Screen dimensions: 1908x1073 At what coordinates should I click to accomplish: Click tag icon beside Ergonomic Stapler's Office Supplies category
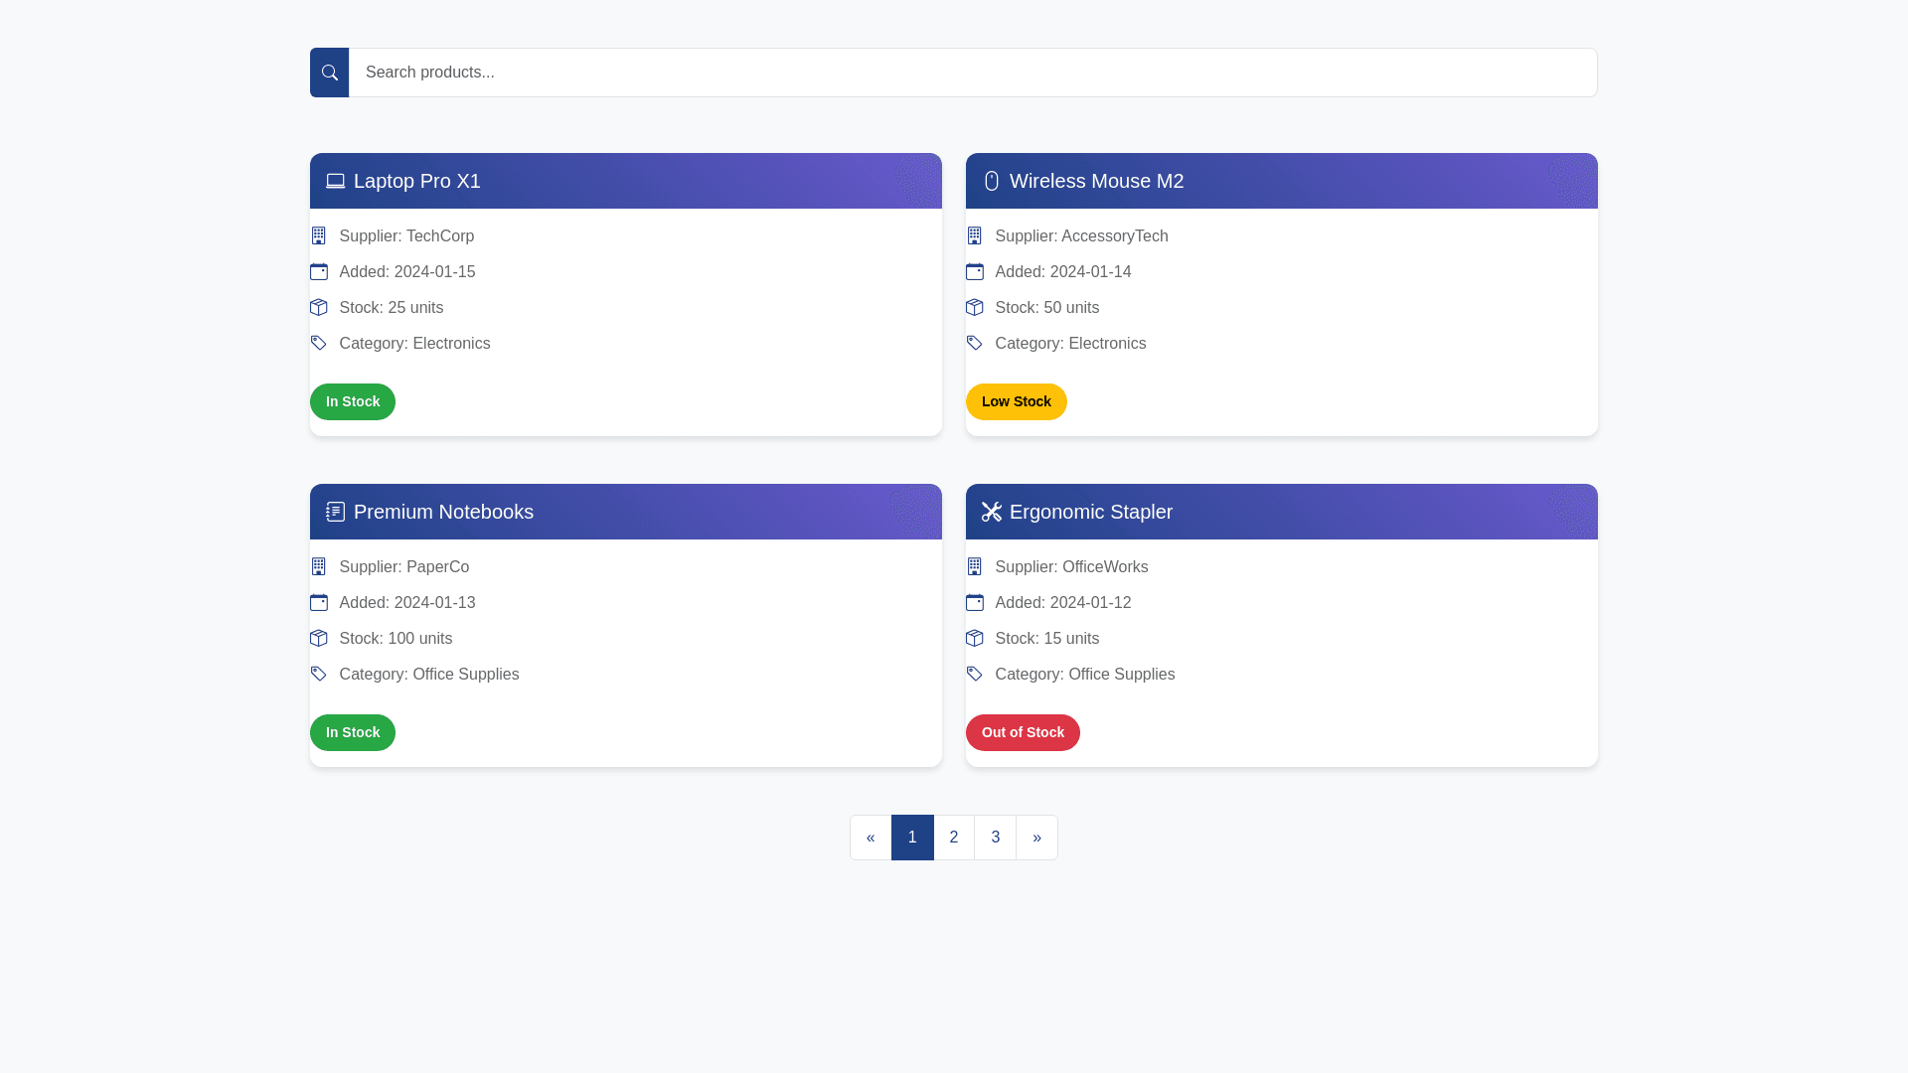click(974, 675)
